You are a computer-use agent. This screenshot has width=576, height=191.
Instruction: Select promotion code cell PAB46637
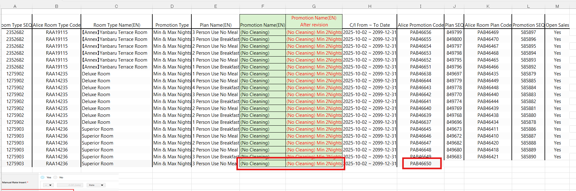[x=421, y=122]
